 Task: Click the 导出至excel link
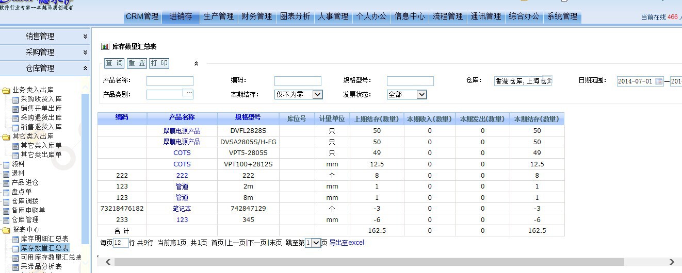[347, 243]
